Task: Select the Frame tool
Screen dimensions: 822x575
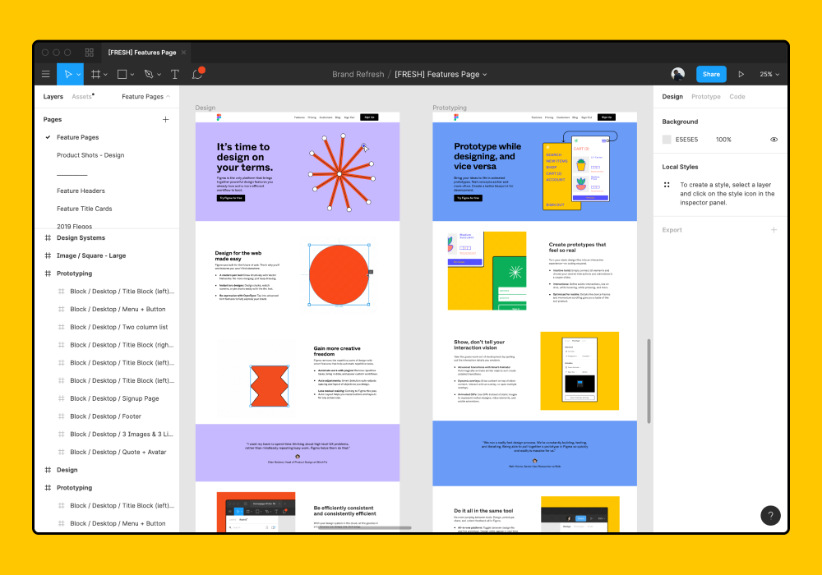Action: [x=96, y=74]
